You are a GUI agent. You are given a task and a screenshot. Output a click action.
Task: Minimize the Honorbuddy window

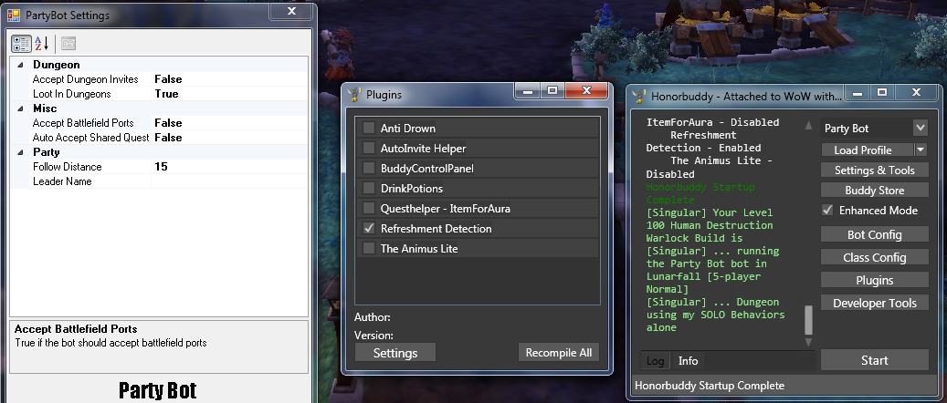tap(857, 92)
